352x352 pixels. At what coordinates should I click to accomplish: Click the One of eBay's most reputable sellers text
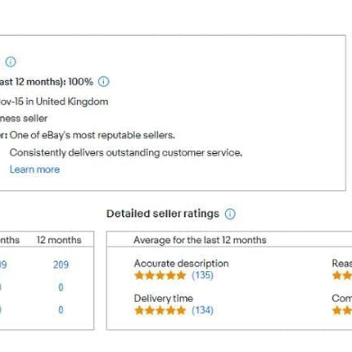coord(93,135)
